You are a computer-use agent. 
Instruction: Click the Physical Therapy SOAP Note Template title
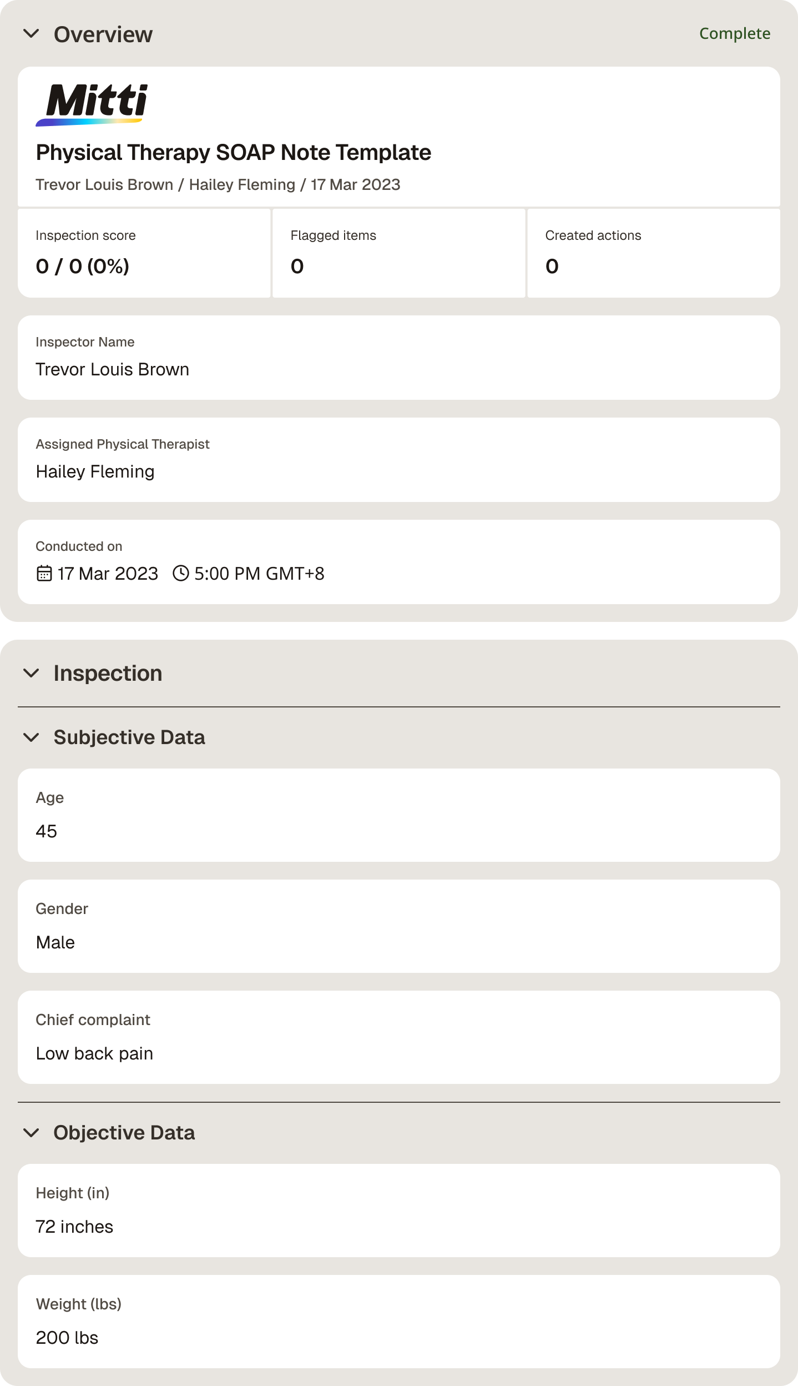[x=234, y=152]
